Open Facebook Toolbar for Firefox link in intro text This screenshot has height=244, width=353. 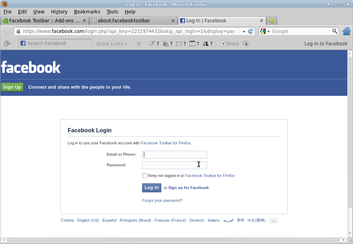point(166,143)
